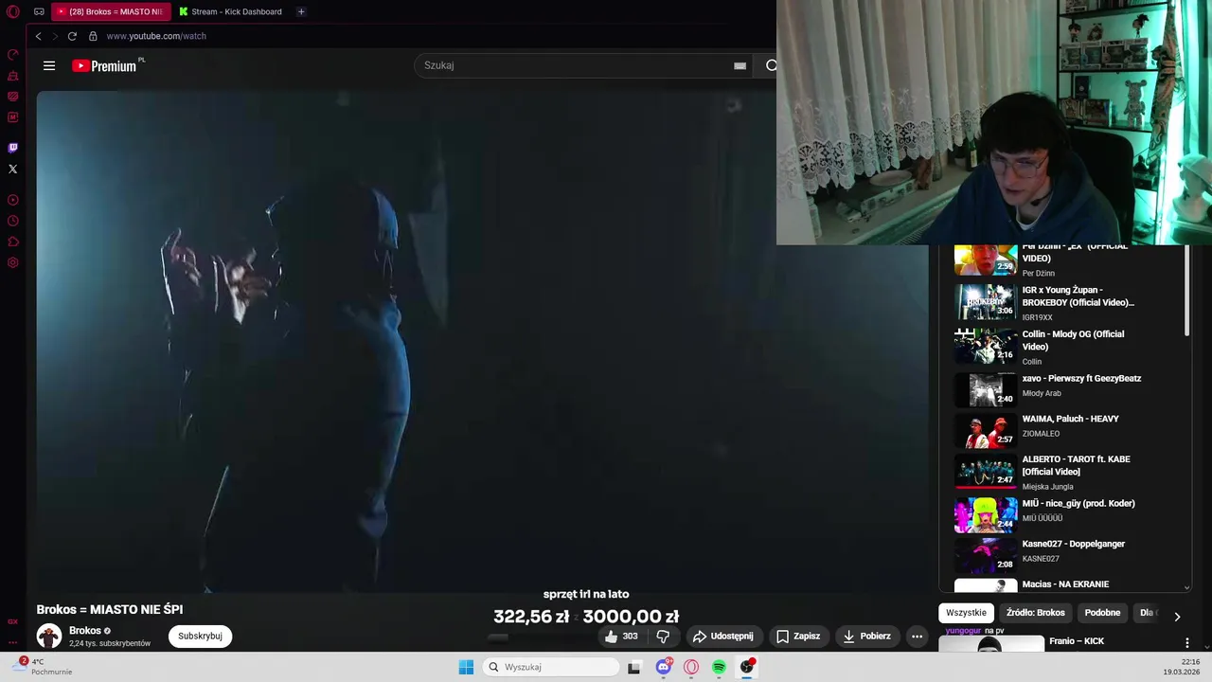Reload the YouTube page
Viewport: 1212px width, 682px height.
(72, 36)
